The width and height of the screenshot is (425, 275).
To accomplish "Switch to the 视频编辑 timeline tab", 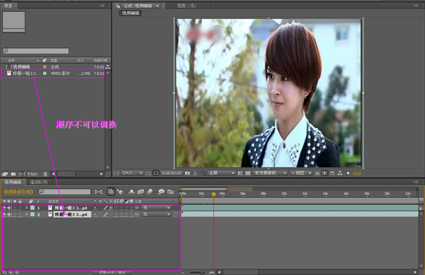I will click(x=13, y=182).
